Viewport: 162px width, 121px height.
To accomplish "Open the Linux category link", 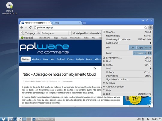I will 46,59.
